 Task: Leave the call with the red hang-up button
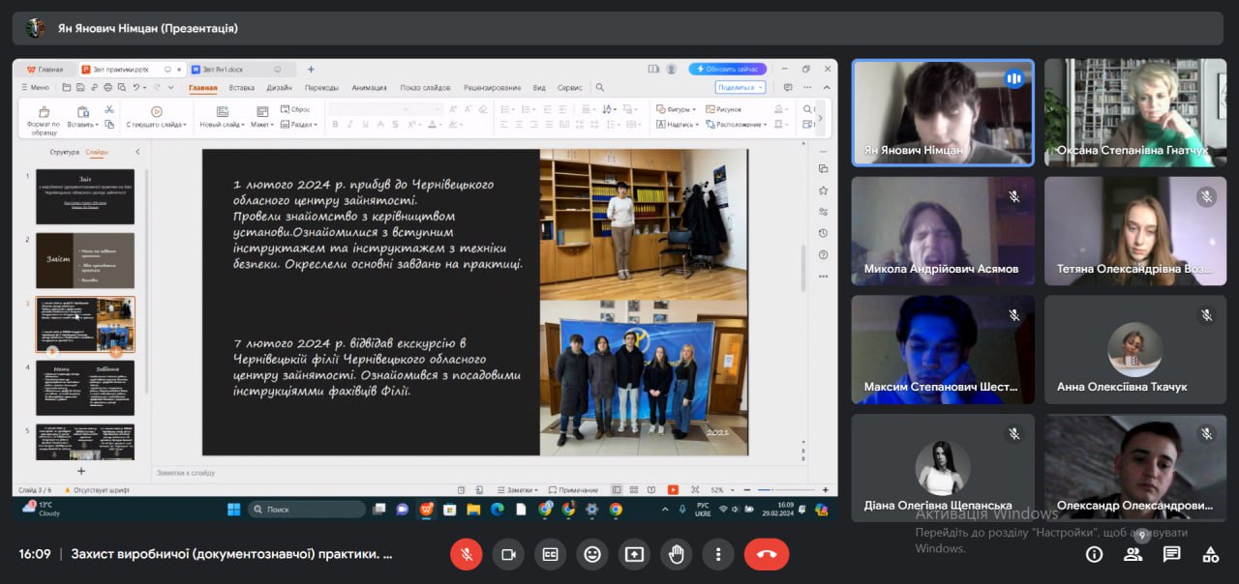(767, 554)
